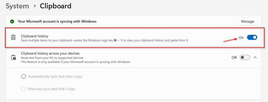Turn off the Clipboard history toggle

(252, 38)
